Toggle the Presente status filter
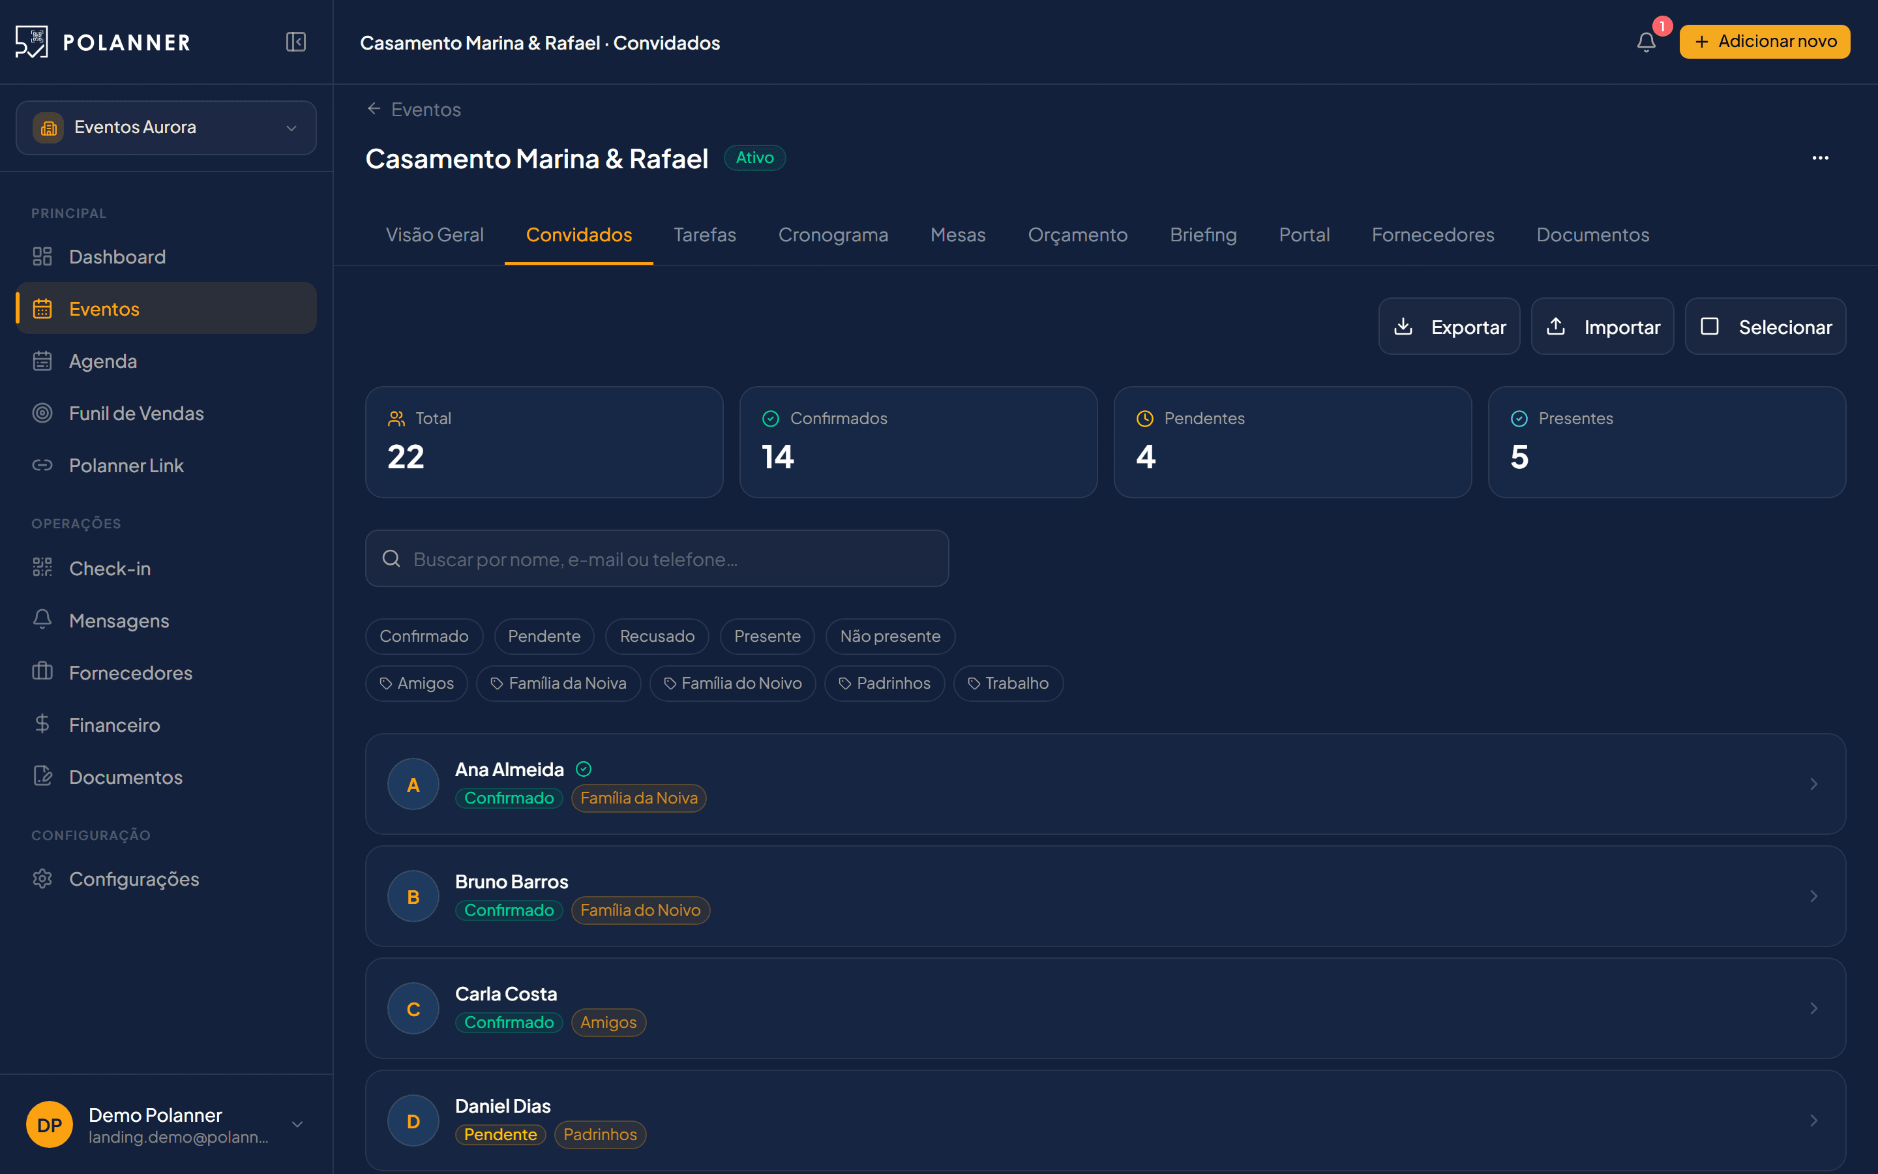 coord(767,637)
